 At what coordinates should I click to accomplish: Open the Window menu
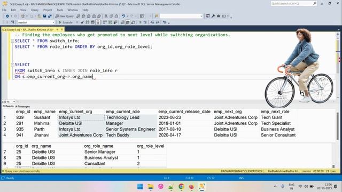pyautogui.click(x=73, y=10)
